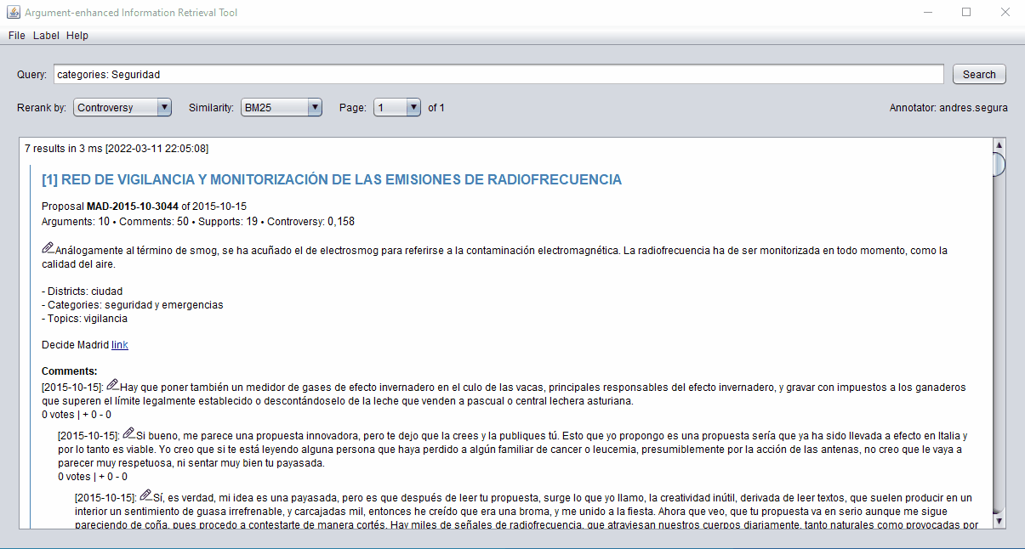Click the 'Arguments: 10 • Comments: 50' stats line
Image resolution: width=1025 pixels, height=549 pixels.
click(x=198, y=222)
